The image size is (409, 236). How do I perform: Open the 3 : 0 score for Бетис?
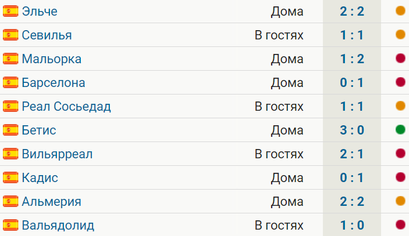pyautogui.click(x=352, y=130)
